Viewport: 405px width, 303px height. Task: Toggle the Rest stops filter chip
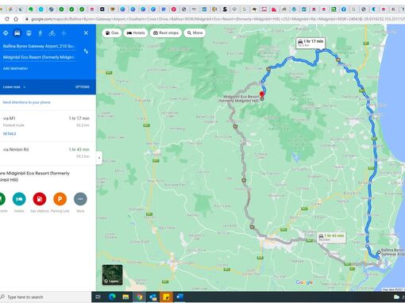(x=166, y=33)
